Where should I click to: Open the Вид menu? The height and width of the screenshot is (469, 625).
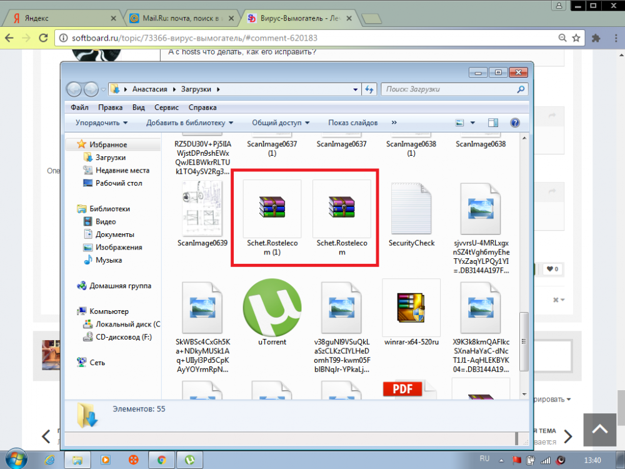click(x=139, y=108)
